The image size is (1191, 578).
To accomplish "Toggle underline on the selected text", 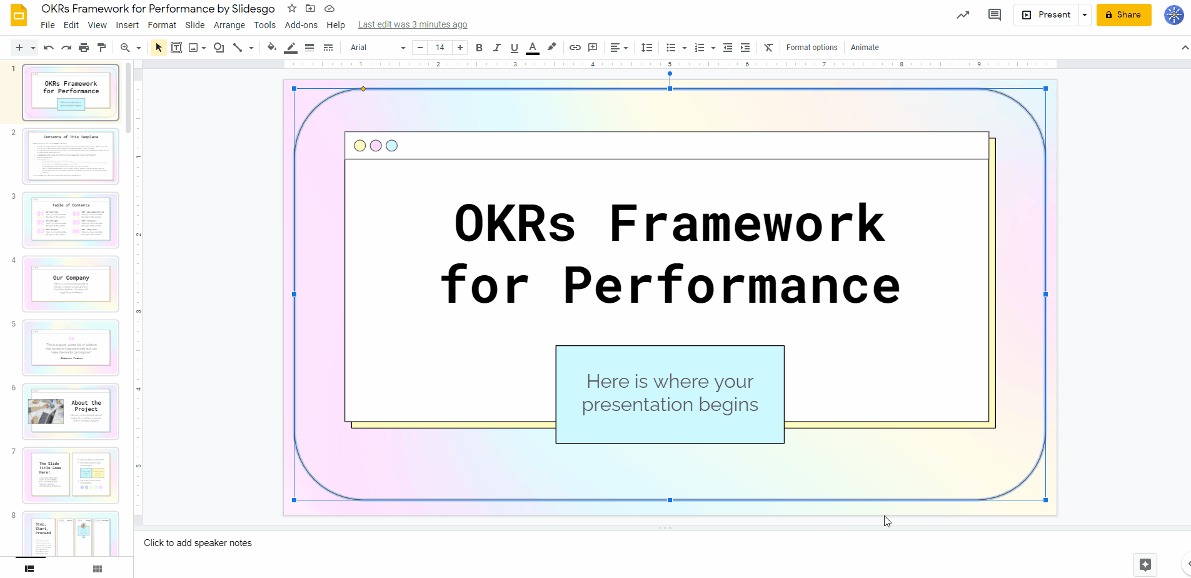I will 513,47.
